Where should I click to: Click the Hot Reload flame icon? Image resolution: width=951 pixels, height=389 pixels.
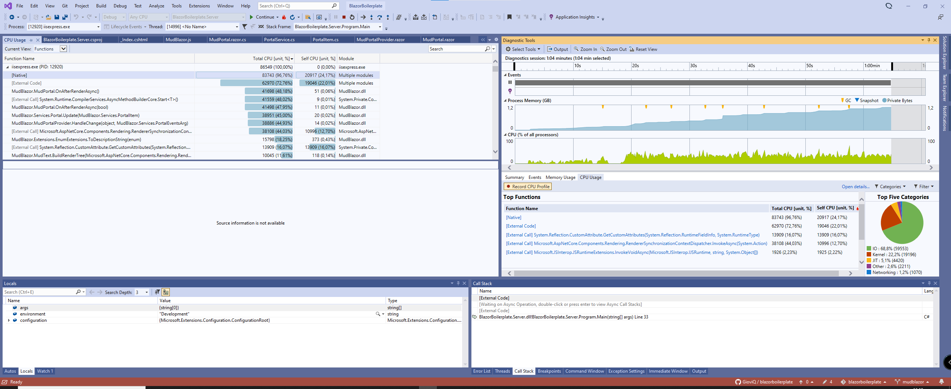click(x=284, y=17)
